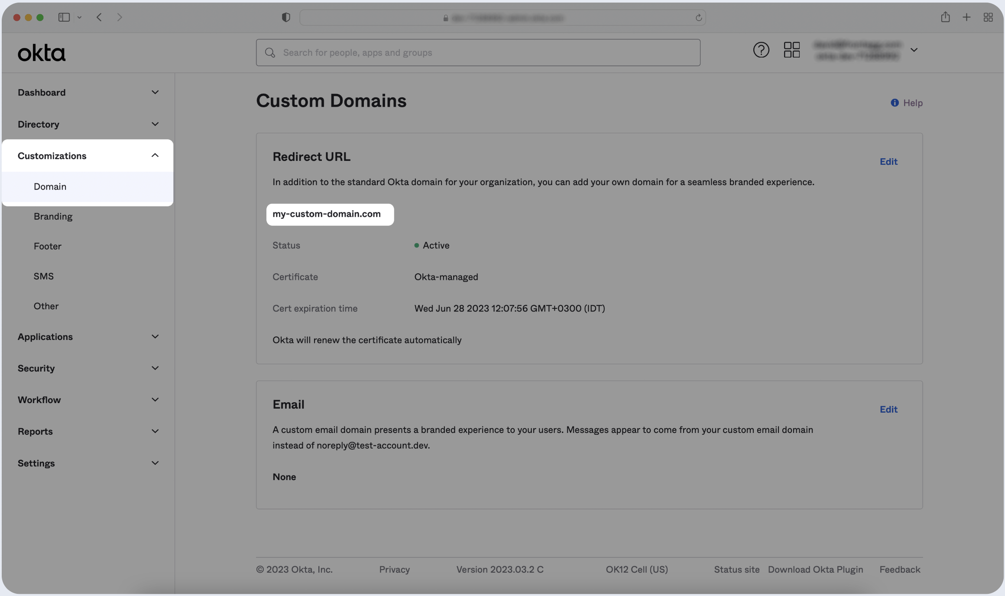Select Branding in the sidebar
1005x596 pixels.
53,216
